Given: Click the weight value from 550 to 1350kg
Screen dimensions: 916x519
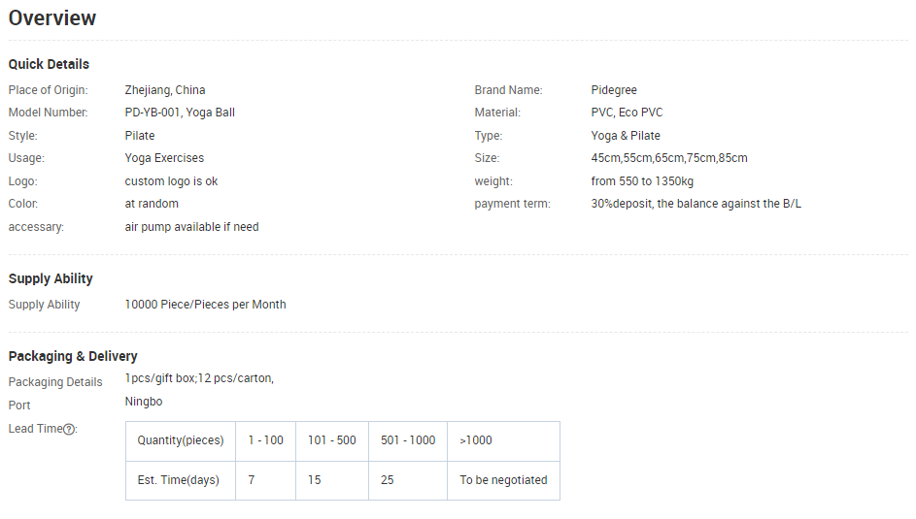Looking at the screenshot, I should click(642, 181).
